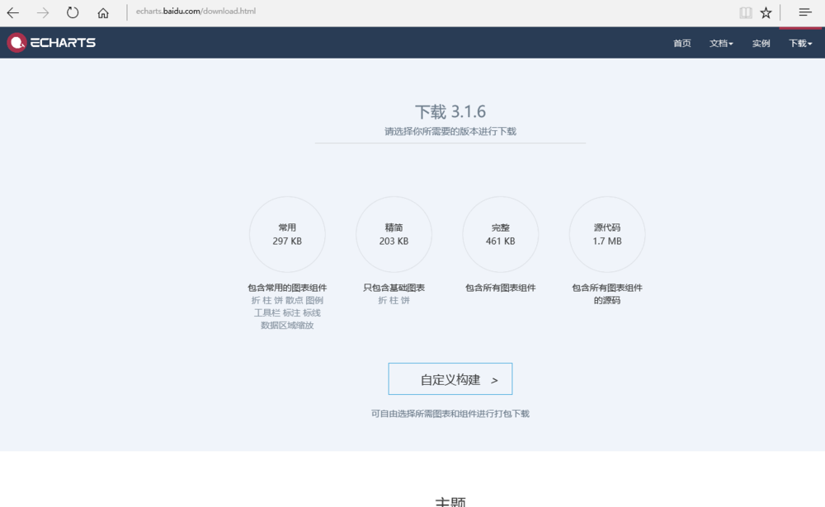Download the 完整 461 KB version
The width and height of the screenshot is (825, 507).
501,234
